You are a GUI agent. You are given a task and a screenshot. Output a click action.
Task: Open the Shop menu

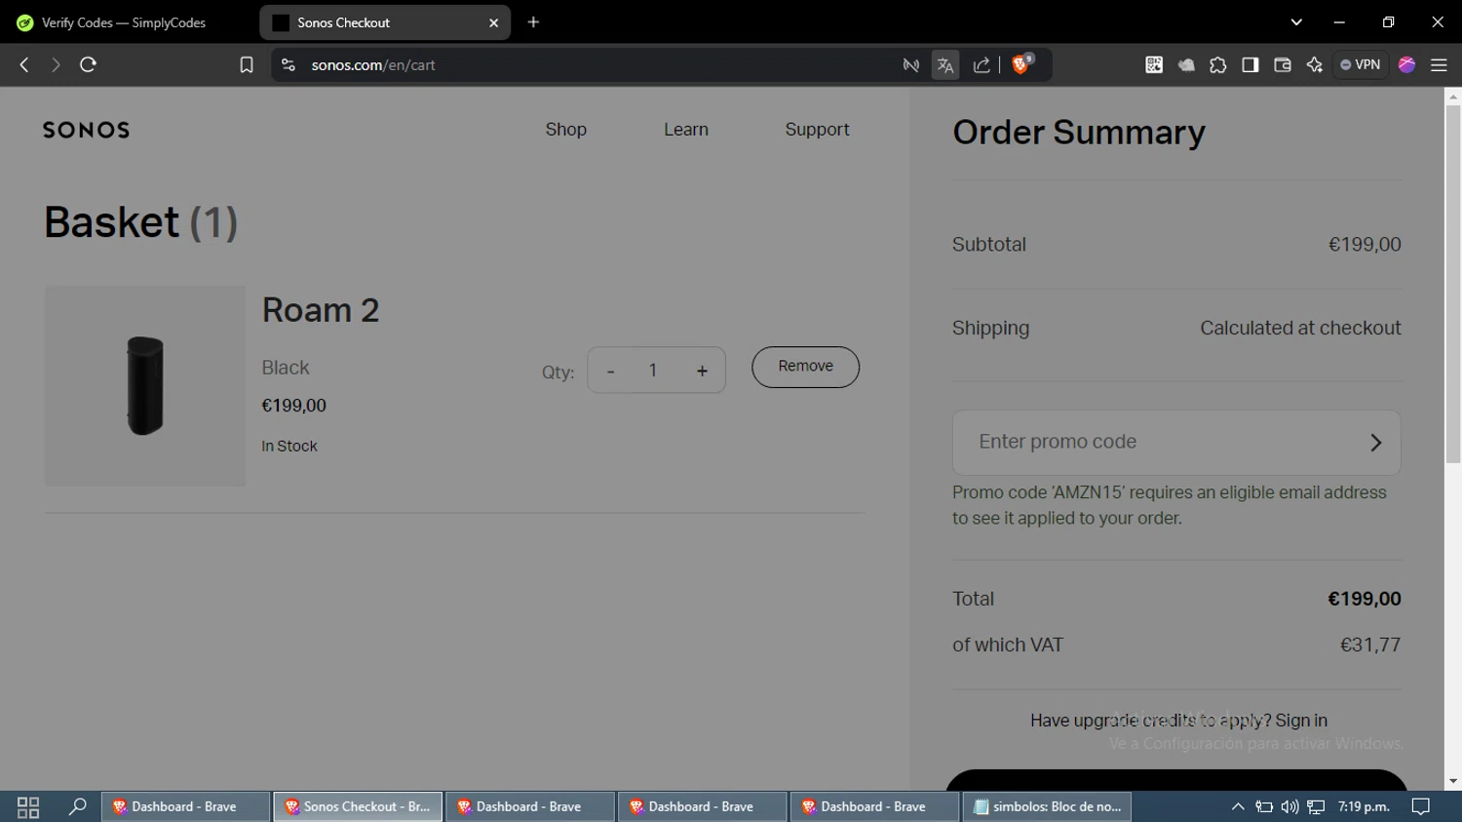[x=566, y=130]
